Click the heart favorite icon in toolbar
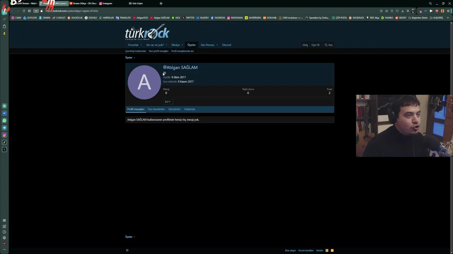Image resolution: width=453 pixels, height=254 pixels. (397, 11)
